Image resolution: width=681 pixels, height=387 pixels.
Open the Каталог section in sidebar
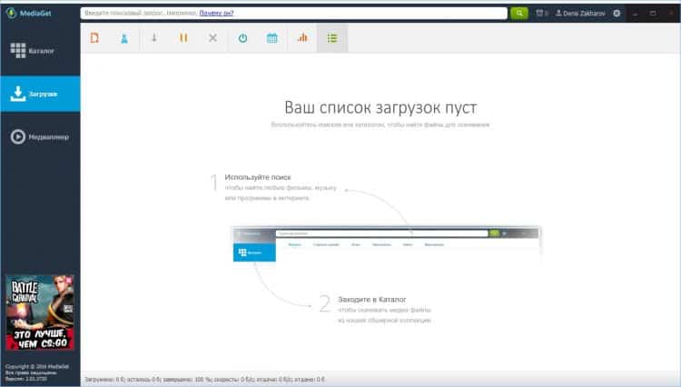click(x=40, y=51)
